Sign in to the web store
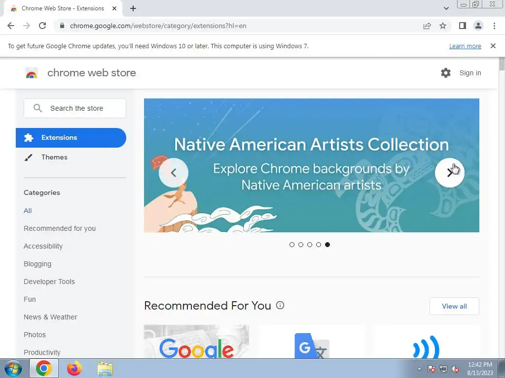 (x=470, y=73)
